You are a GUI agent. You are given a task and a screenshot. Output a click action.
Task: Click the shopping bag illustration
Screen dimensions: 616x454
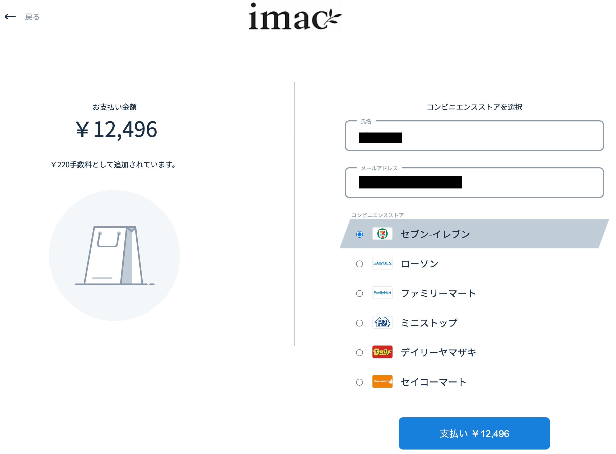[x=115, y=256]
